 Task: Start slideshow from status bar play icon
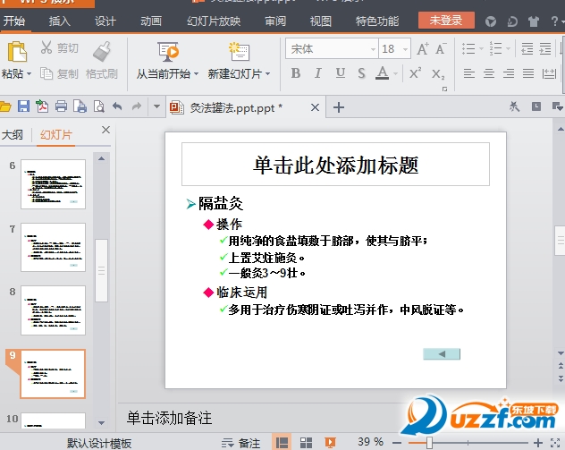[330, 443]
